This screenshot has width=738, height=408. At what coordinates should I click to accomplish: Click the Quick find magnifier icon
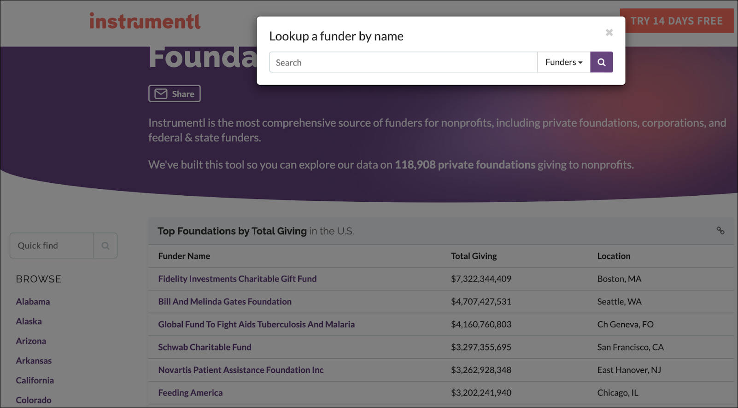pyautogui.click(x=105, y=245)
